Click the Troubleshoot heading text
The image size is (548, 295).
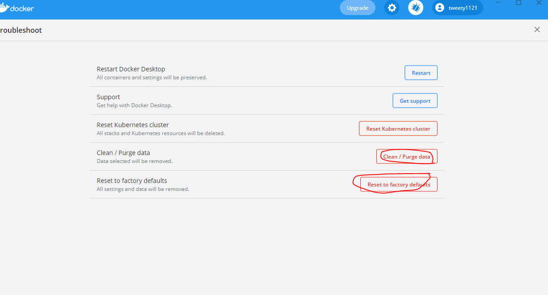21,30
